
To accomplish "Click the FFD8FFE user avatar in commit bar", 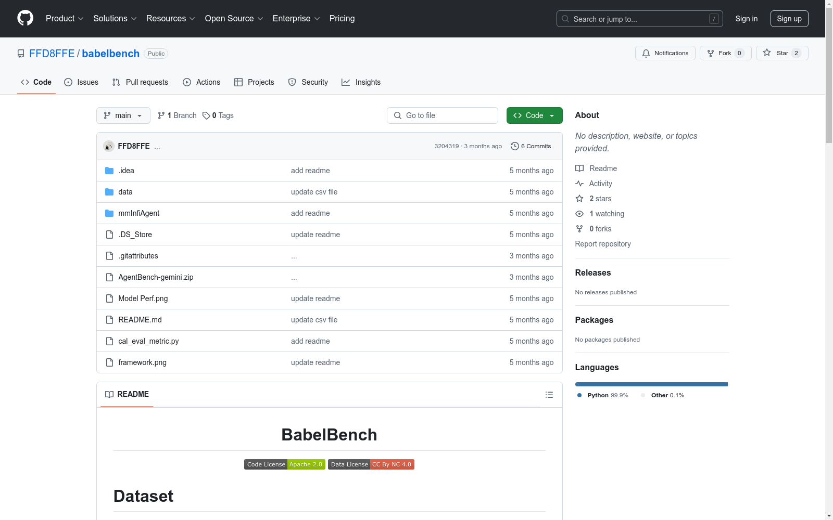I will click(x=109, y=146).
